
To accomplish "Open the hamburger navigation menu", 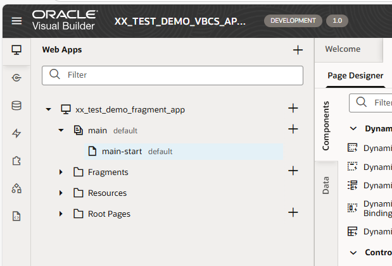I will [16, 20].
